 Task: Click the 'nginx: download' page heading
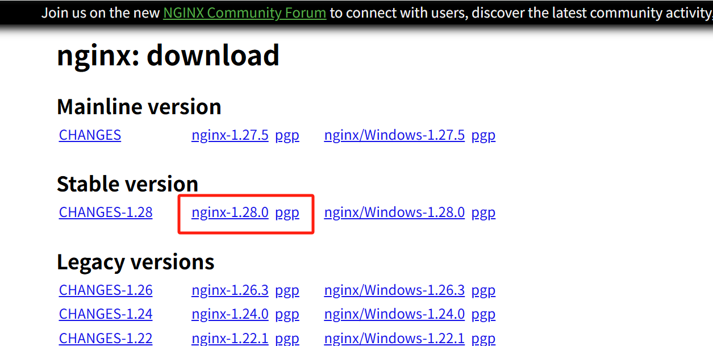click(x=168, y=56)
